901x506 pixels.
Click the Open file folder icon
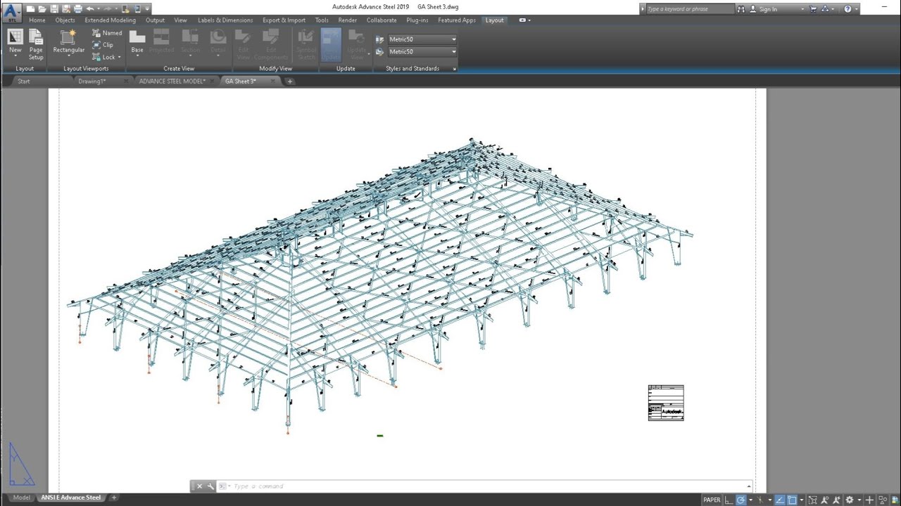click(42, 9)
